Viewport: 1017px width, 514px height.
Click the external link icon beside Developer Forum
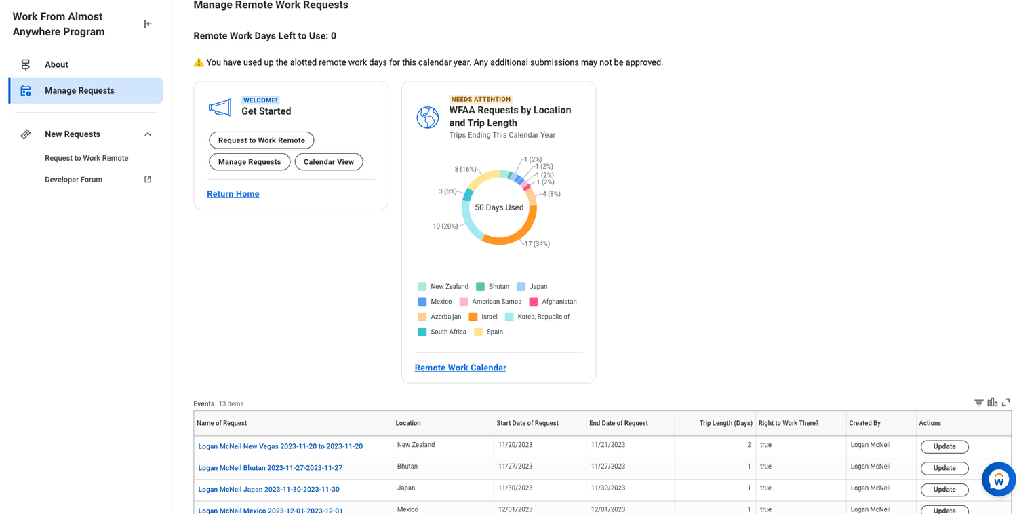point(147,179)
